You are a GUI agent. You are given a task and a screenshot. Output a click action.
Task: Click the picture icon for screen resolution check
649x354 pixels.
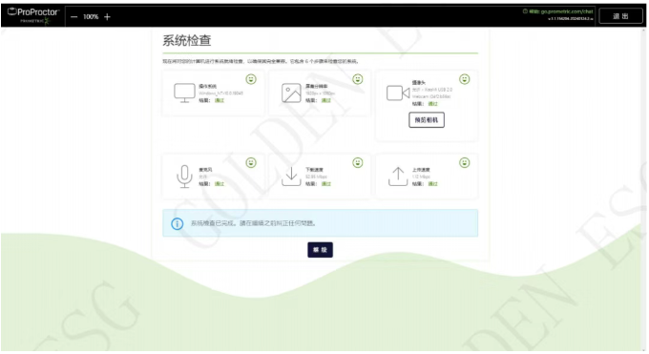coord(291,94)
